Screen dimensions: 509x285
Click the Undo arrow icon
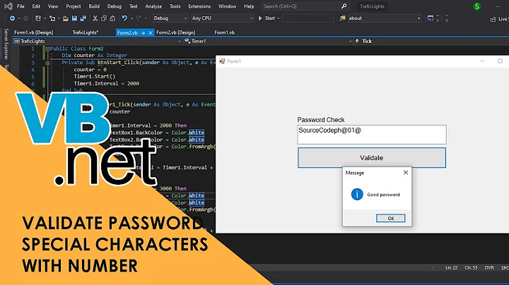[x=124, y=18]
